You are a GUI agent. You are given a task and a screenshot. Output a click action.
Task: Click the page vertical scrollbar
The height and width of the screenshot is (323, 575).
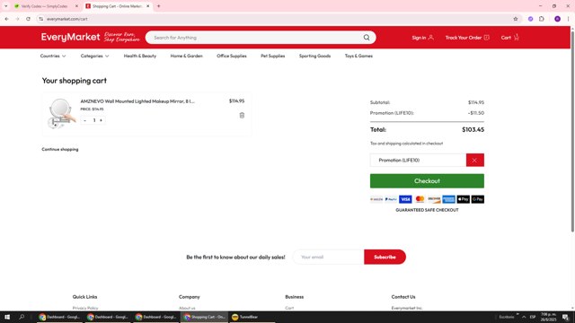coord(572,132)
